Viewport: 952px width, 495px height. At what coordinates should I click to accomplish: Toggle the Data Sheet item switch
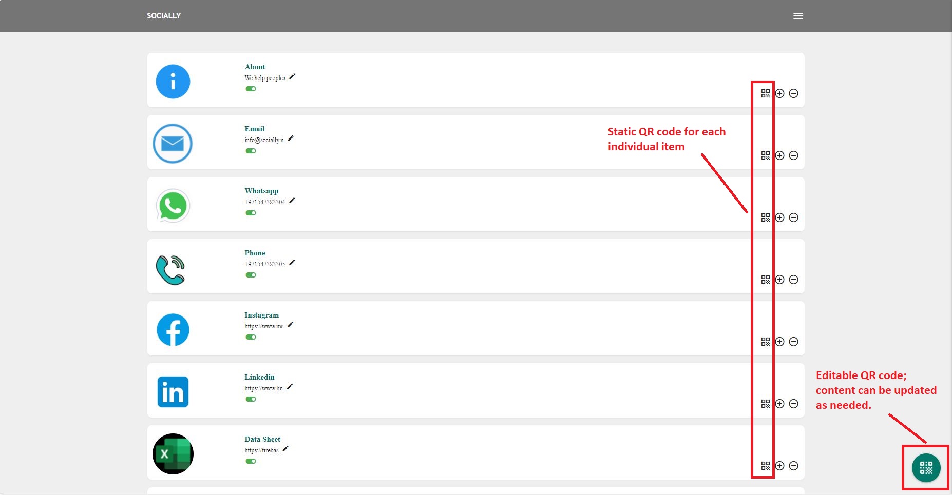(x=251, y=461)
